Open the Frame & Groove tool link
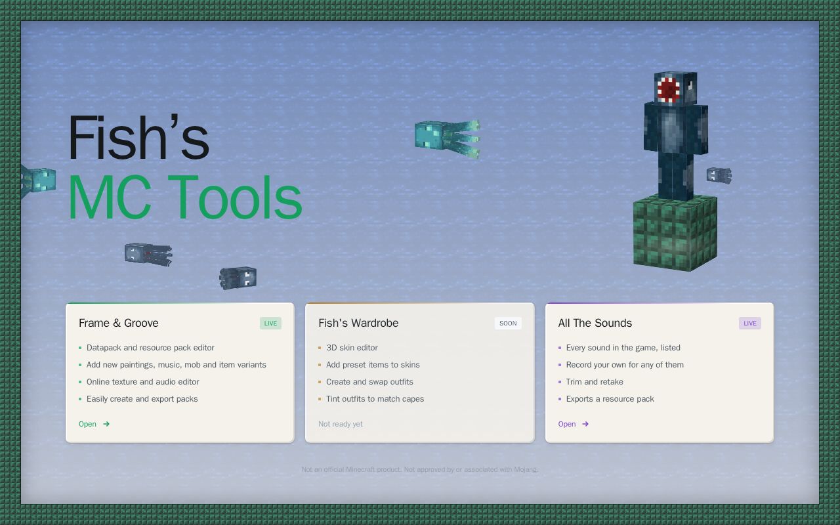This screenshot has height=525, width=840. click(x=94, y=424)
